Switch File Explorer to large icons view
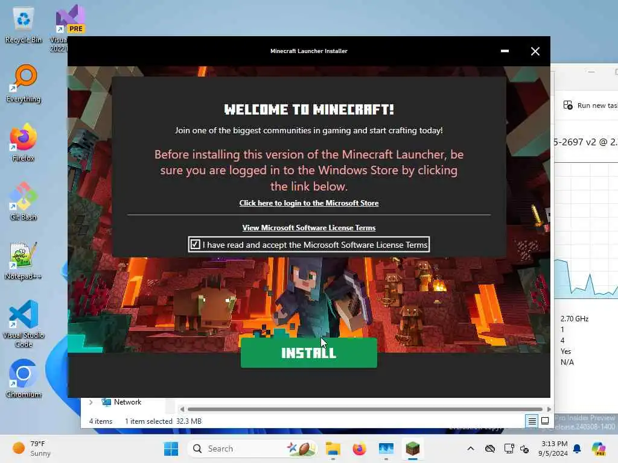 (545, 421)
